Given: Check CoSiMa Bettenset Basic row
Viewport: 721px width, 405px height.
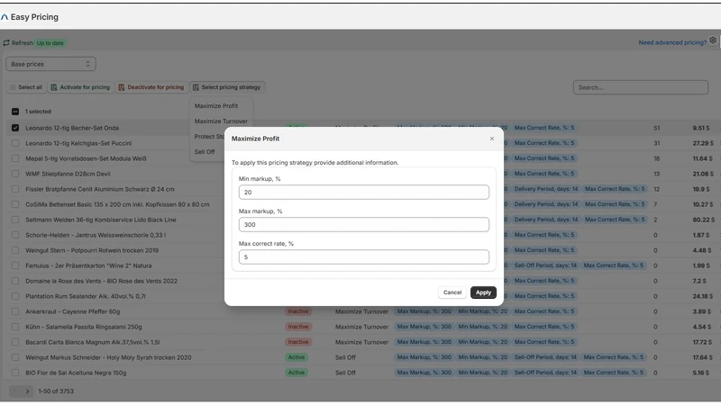Looking at the screenshot, I should point(15,204).
